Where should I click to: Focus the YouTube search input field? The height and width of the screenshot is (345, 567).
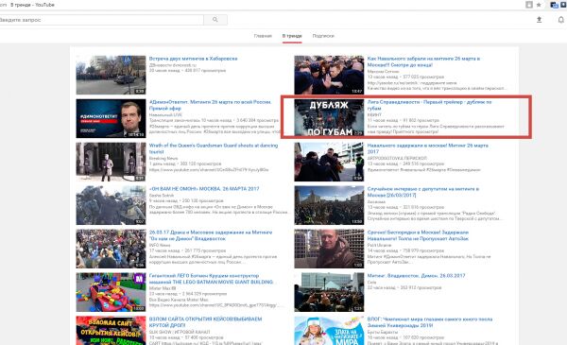tap(101, 20)
